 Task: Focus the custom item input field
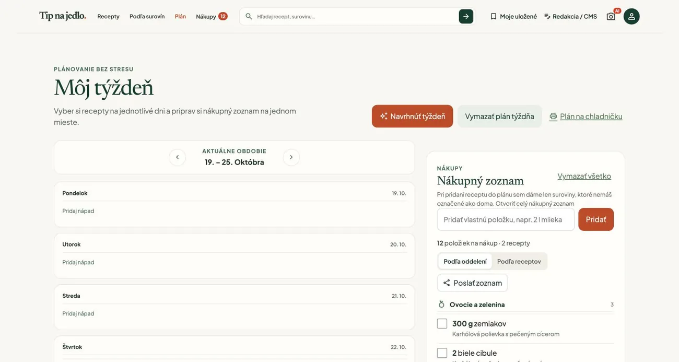(x=506, y=219)
